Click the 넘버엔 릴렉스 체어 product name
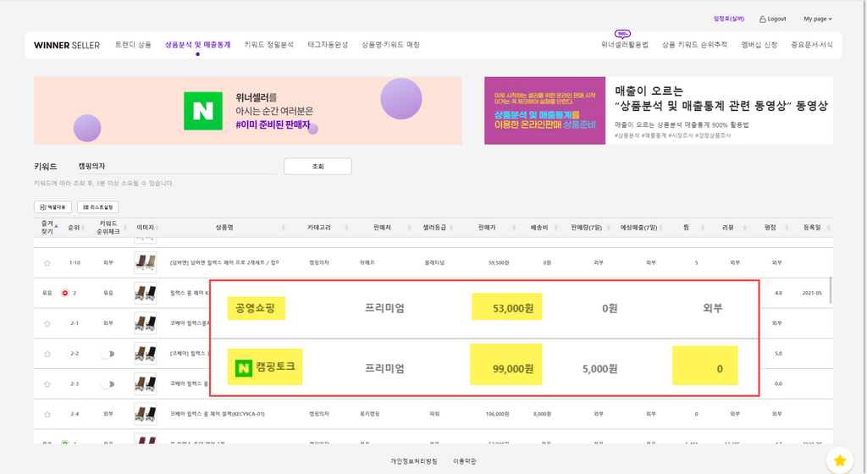The width and height of the screenshot is (867, 474). pyautogui.click(x=224, y=263)
